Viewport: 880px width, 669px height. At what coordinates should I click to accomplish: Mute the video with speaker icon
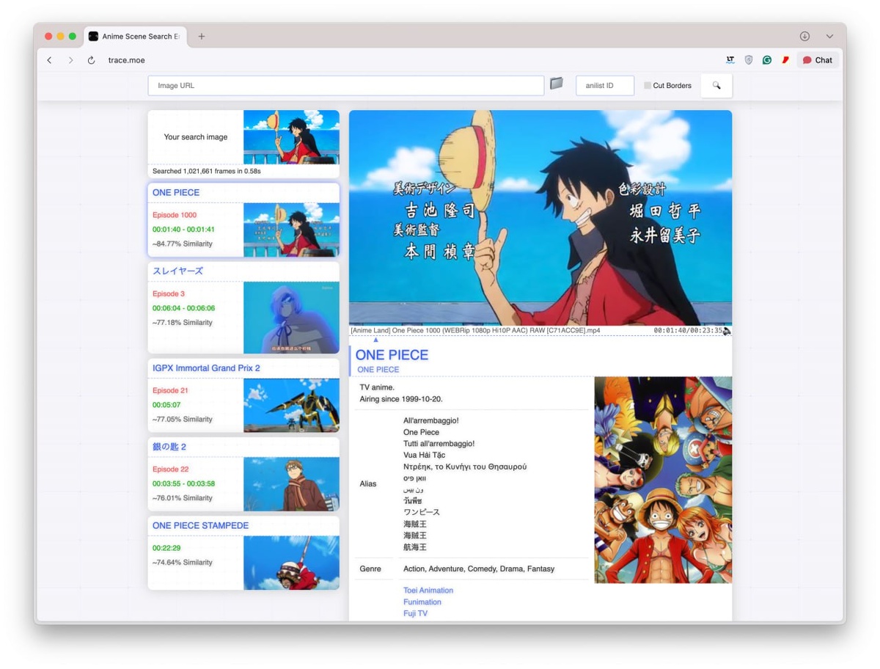727,331
